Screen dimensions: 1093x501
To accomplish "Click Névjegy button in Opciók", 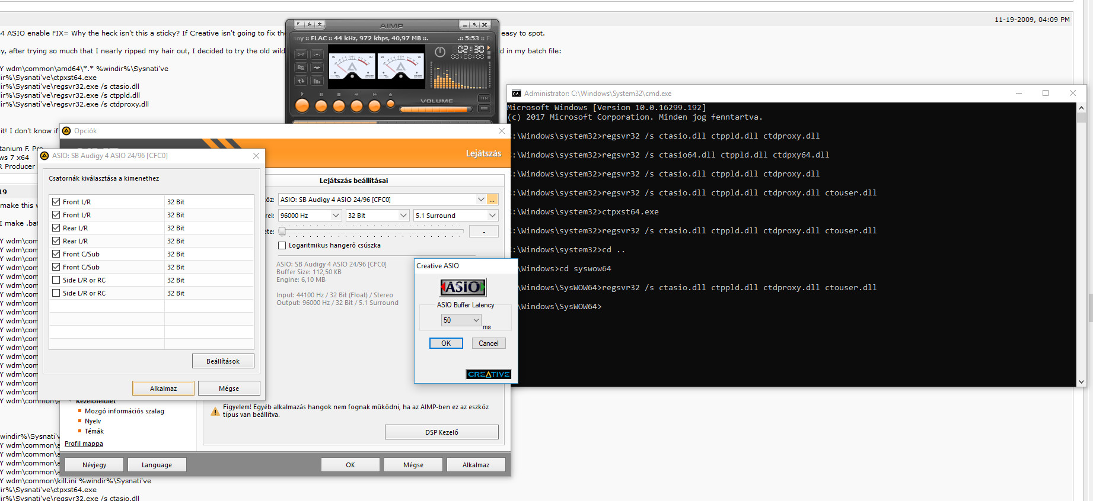I will (94, 465).
